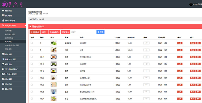
Task: Expand the 操作选中的 dropdown
Action: pyautogui.click(x=55, y=32)
